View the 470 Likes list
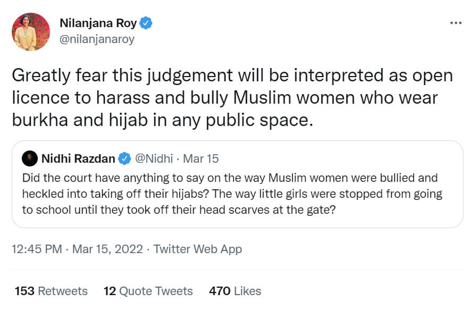Viewport: 473px width, 310px height. click(x=235, y=291)
